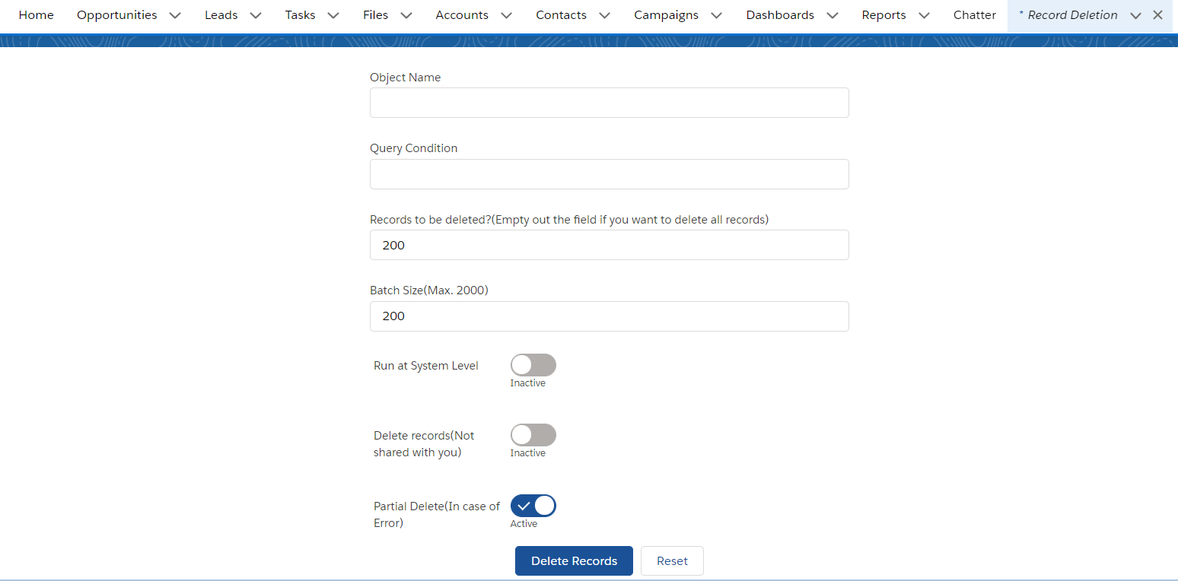Enable the Delete records not shared toggle
1178x581 pixels.
[533, 434]
